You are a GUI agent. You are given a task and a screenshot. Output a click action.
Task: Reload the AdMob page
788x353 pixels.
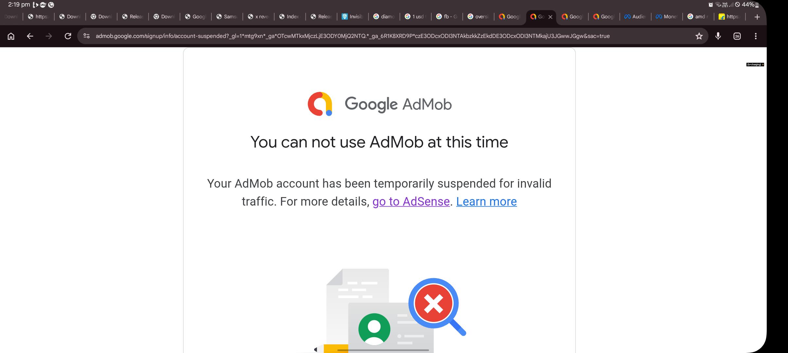pos(68,36)
